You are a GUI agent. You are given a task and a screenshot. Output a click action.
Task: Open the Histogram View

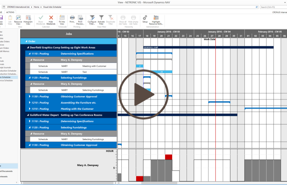[x=28, y=20]
